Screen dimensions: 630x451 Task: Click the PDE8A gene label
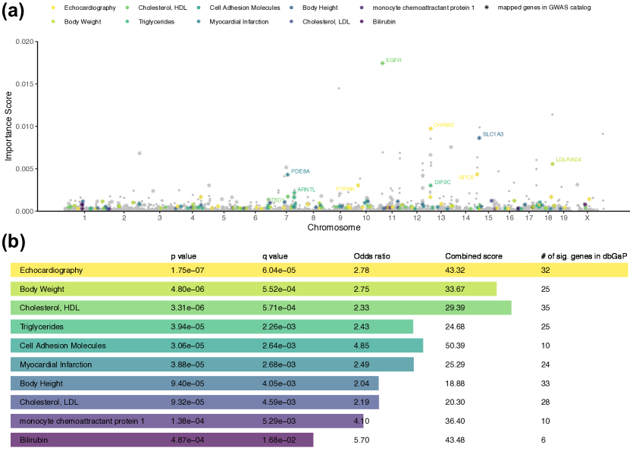pos(300,171)
